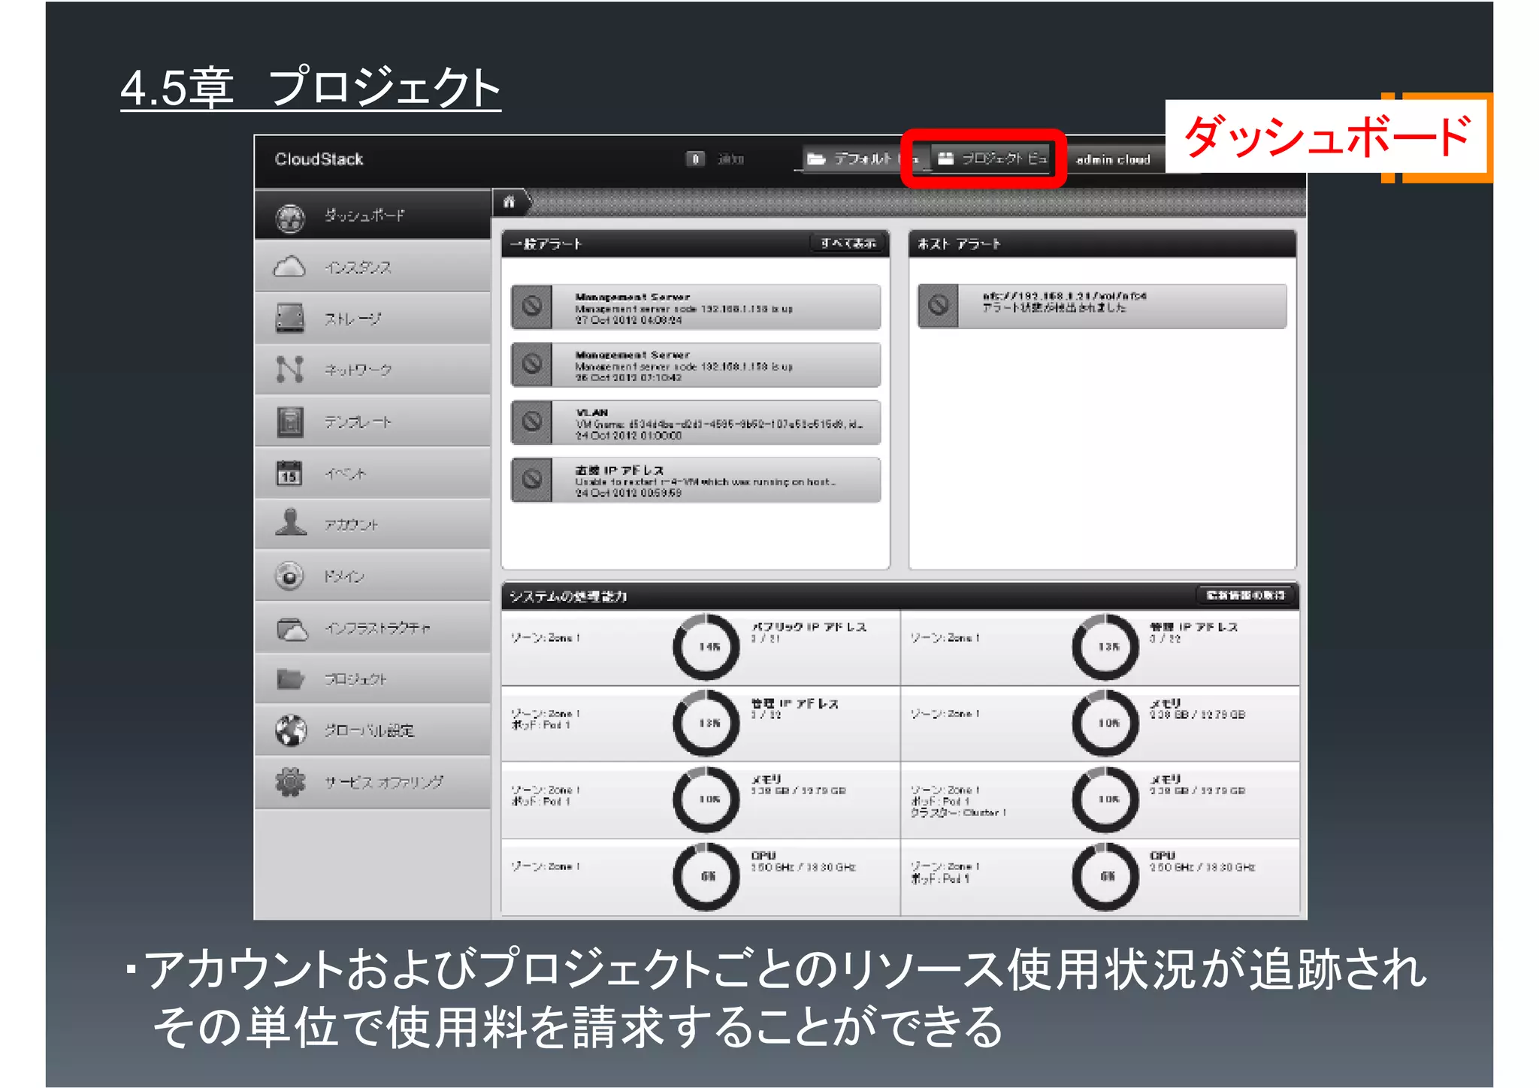The image size is (1539, 1088).
Task: Click the 6% CPU ring in the ポッド: Pod 1 row
Action: click(1105, 876)
